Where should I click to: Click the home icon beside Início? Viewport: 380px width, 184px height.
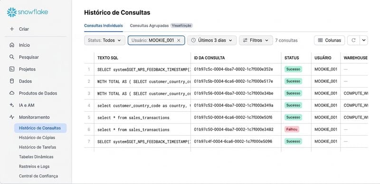pos(11,45)
